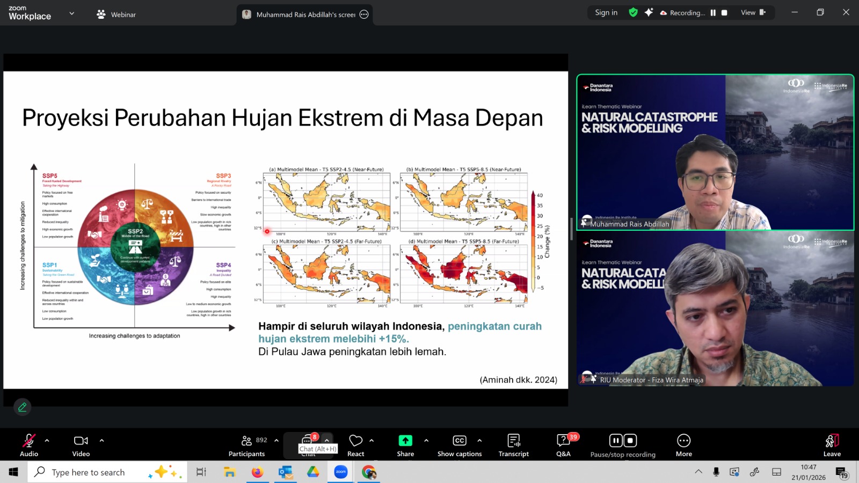
Task: Click the Sign in button
Action: (606, 12)
